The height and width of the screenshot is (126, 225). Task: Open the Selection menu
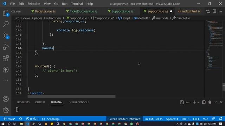tap(34, 4)
